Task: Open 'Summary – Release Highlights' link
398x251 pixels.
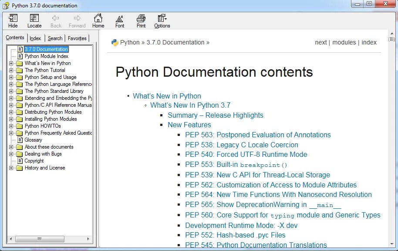Action: click(x=216, y=115)
